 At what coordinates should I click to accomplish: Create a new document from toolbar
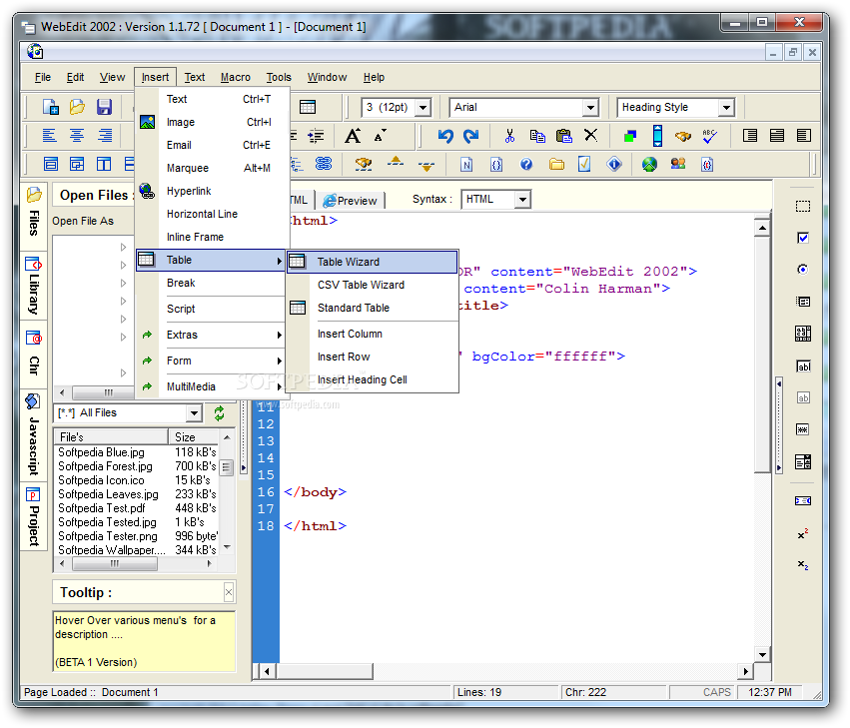pos(50,107)
